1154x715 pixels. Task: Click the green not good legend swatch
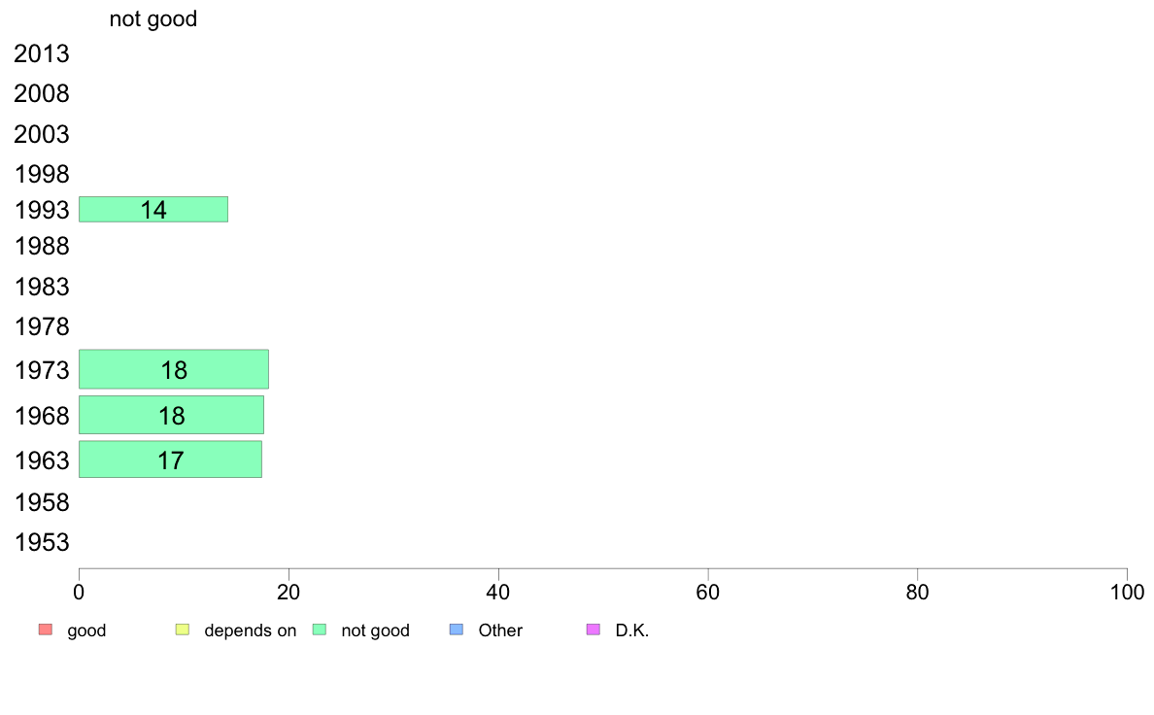320,630
